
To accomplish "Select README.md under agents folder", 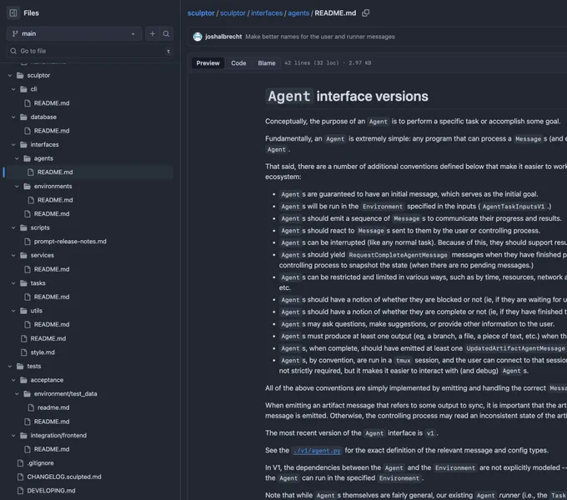I will tap(55, 172).
